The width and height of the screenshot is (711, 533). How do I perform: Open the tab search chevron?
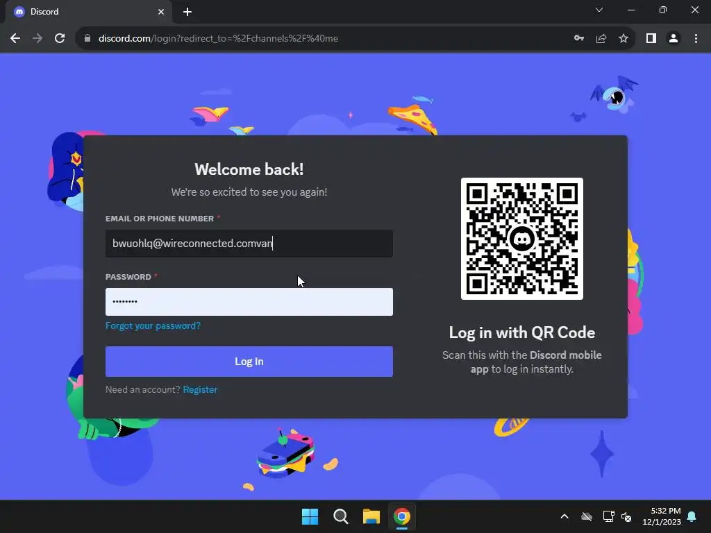599,10
